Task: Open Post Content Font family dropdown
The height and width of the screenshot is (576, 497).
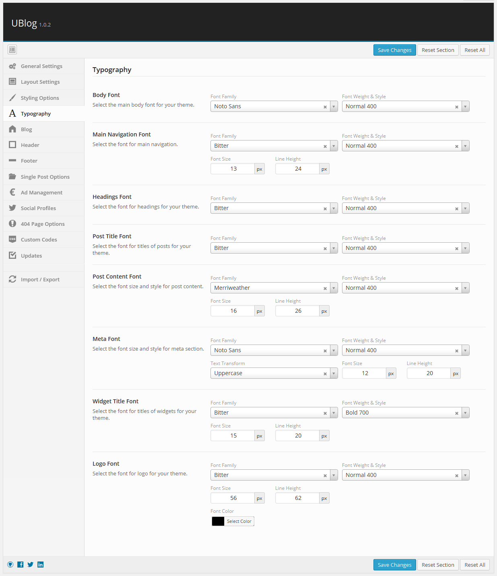Action: click(334, 288)
